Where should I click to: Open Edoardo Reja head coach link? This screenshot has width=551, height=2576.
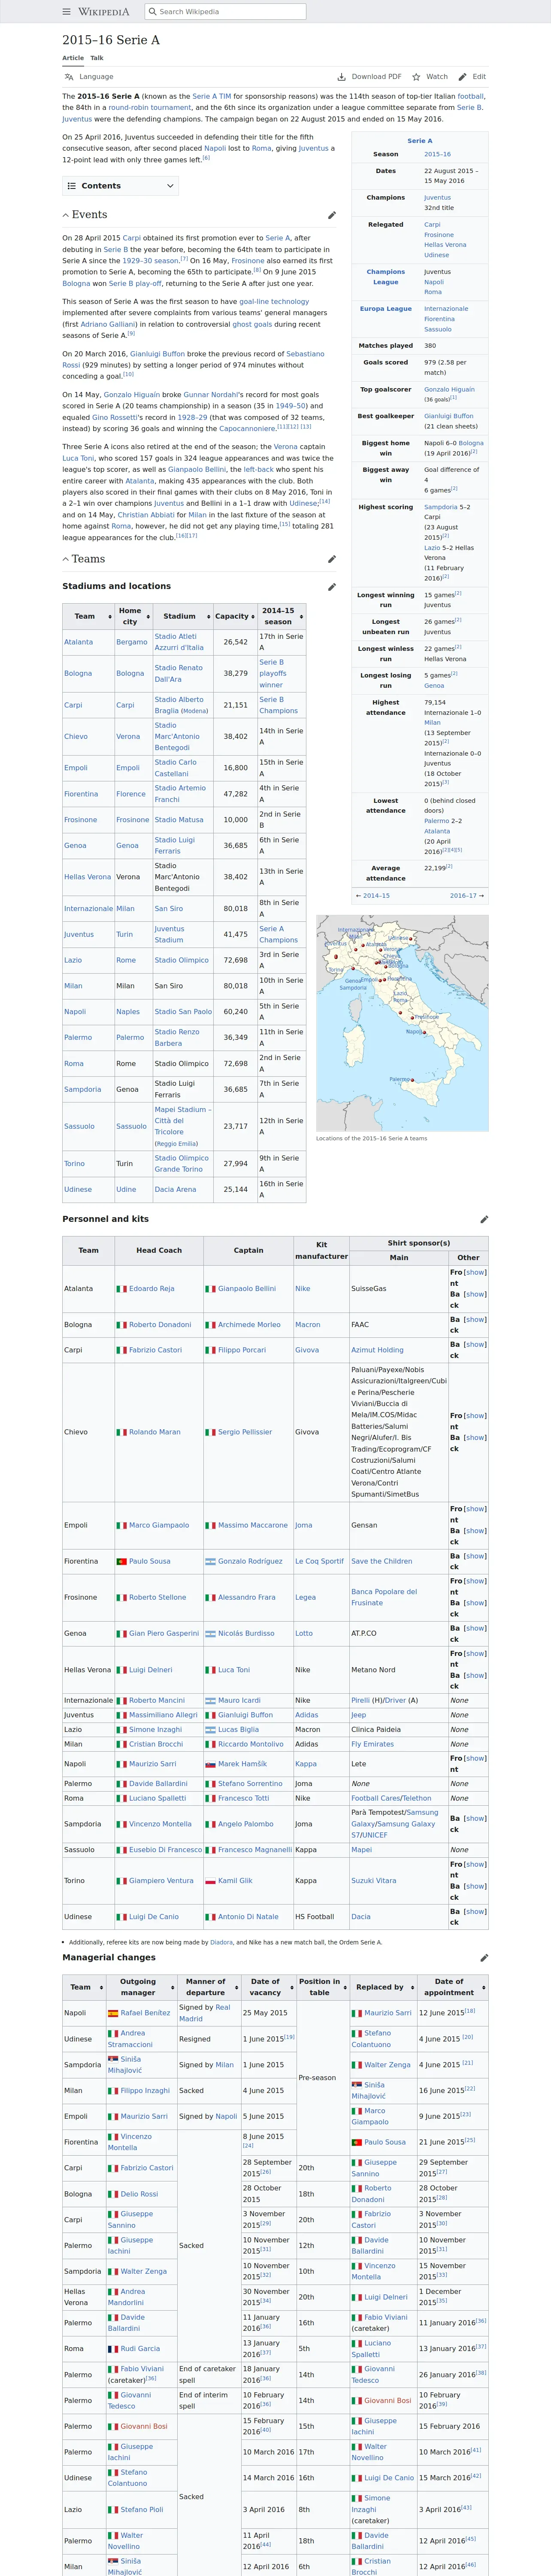pyautogui.click(x=151, y=1289)
